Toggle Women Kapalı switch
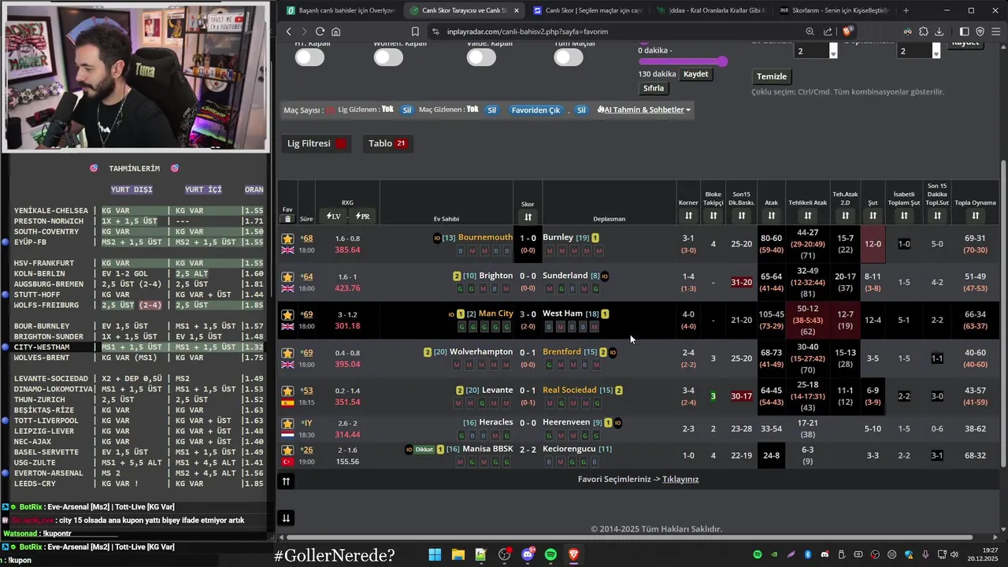 [x=388, y=57]
